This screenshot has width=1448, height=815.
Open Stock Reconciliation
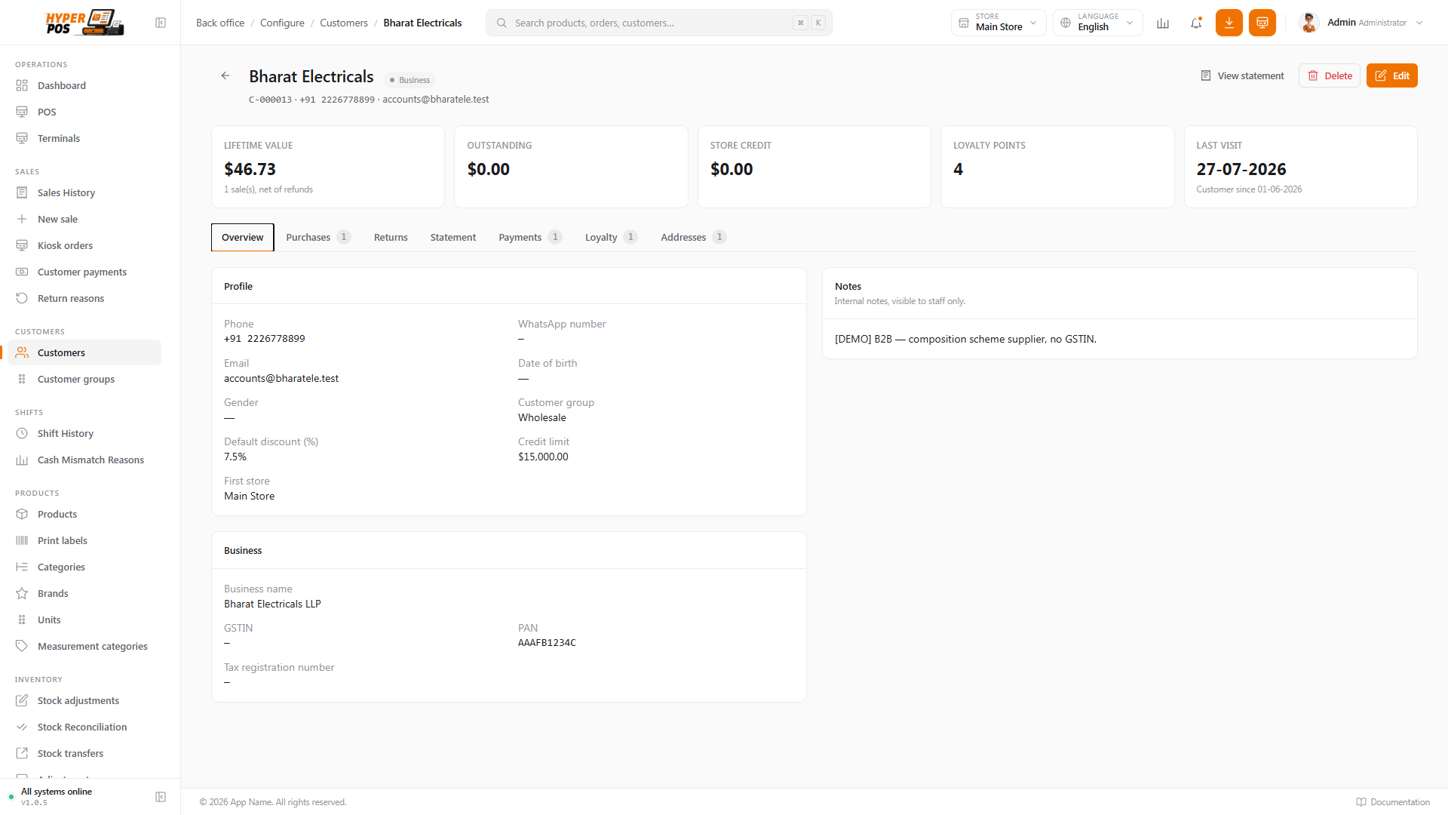click(84, 727)
